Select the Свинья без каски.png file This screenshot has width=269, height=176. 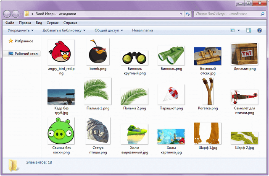point(61,131)
